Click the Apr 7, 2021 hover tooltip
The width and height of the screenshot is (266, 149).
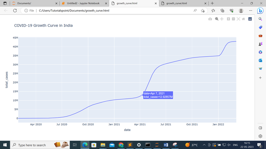[158, 95]
